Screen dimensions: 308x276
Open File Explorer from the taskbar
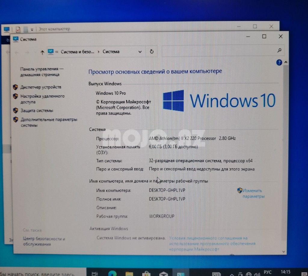(x=129, y=273)
